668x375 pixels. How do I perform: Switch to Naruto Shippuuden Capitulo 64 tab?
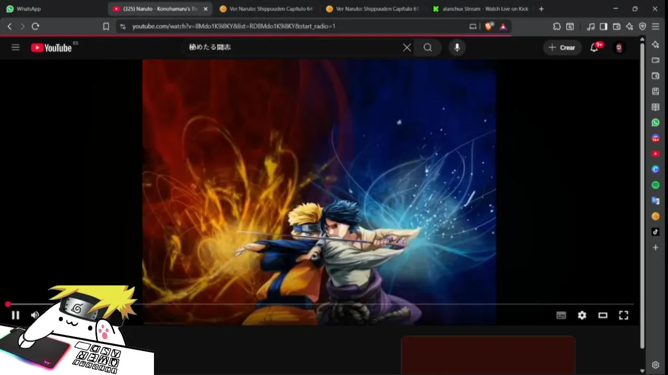click(266, 9)
